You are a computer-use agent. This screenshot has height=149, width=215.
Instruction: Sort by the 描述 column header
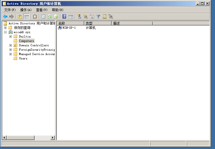(132, 23)
